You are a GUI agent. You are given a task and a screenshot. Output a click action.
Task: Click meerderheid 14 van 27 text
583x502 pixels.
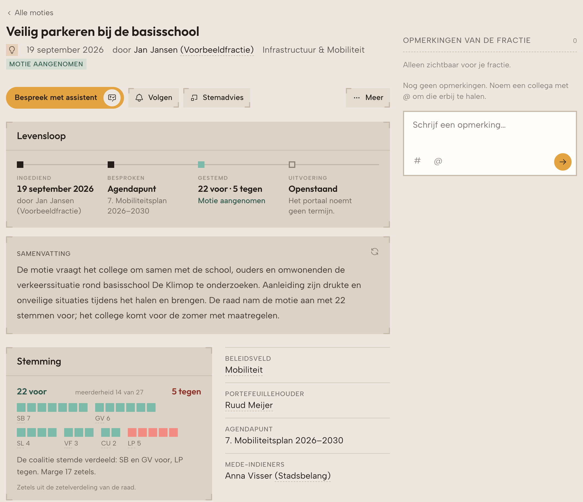click(109, 392)
